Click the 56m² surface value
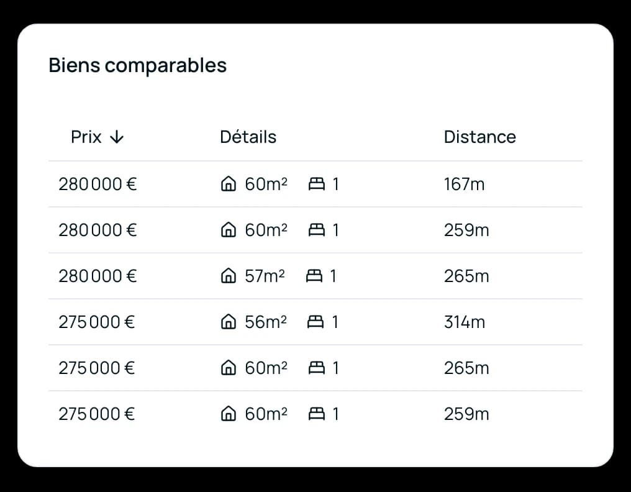Screen dimensions: 631x492 [266, 322]
